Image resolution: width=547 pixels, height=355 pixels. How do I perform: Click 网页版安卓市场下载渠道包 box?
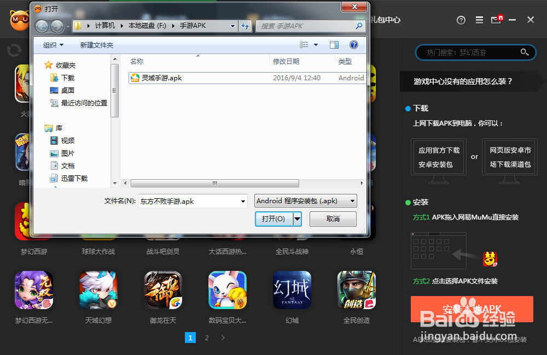[x=510, y=157]
